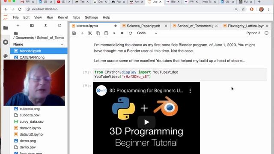This screenshot has height=154, width=274.
Task: Run the selected cell
Action: (x=114, y=33)
